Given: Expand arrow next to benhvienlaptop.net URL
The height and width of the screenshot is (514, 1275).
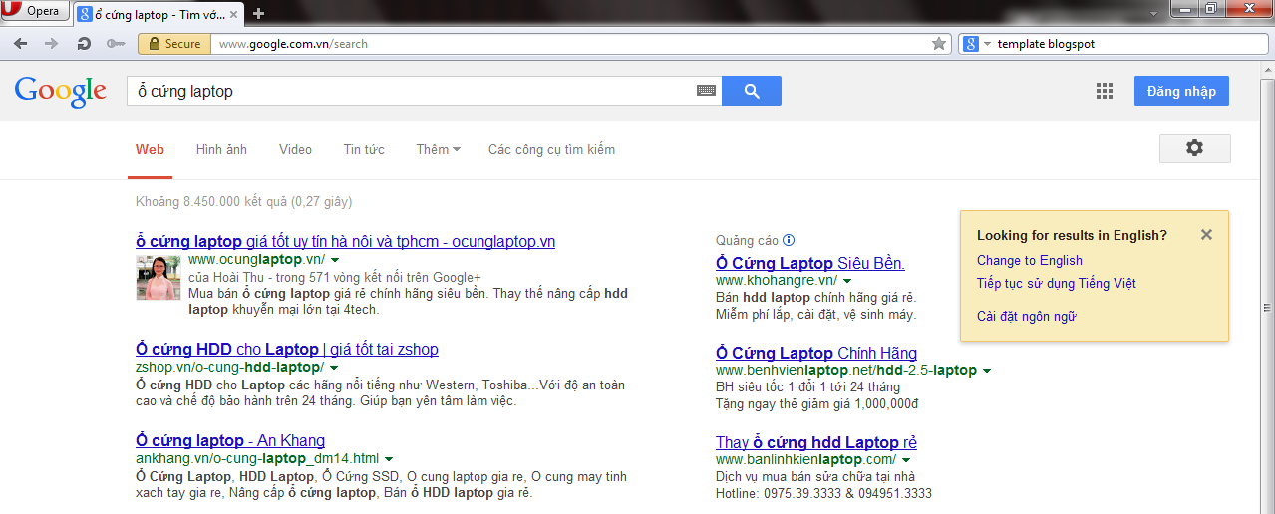Looking at the screenshot, I should (x=987, y=371).
